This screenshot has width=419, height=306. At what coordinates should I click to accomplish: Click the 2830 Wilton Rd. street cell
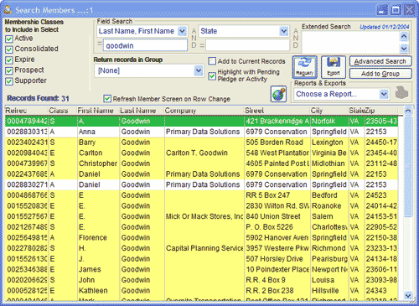point(277,206)
